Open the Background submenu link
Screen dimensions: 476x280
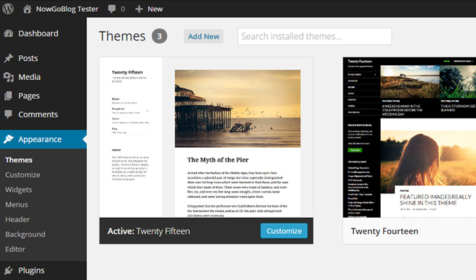coord(25,234)
